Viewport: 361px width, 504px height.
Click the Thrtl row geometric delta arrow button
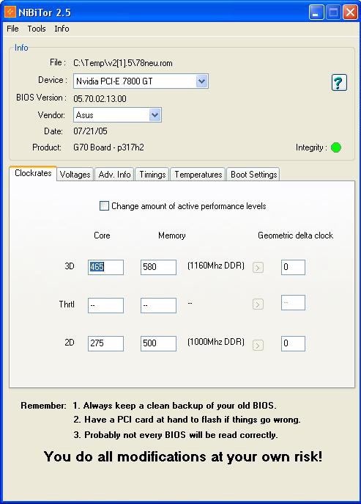click(258, 304)
